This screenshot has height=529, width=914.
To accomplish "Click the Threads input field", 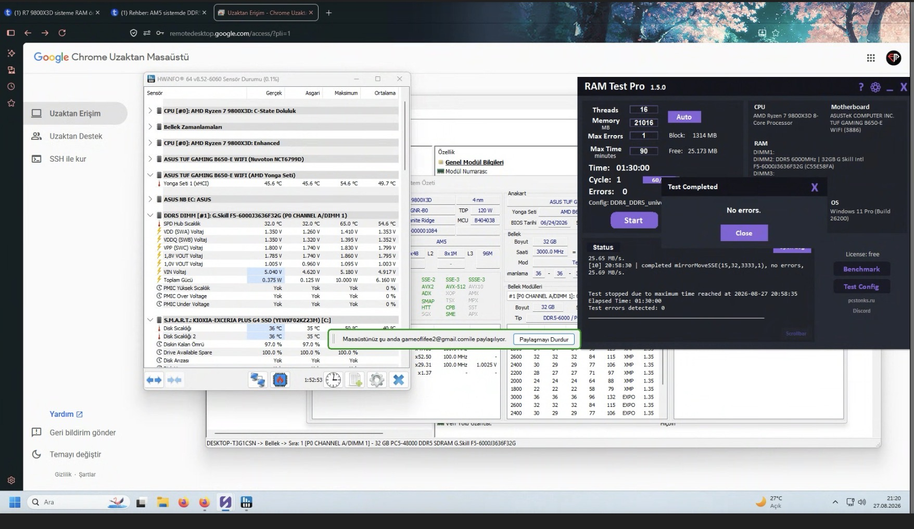I will pos(644,110).
